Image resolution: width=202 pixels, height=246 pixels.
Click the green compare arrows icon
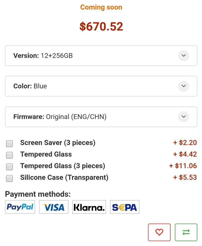pos(186,232)
